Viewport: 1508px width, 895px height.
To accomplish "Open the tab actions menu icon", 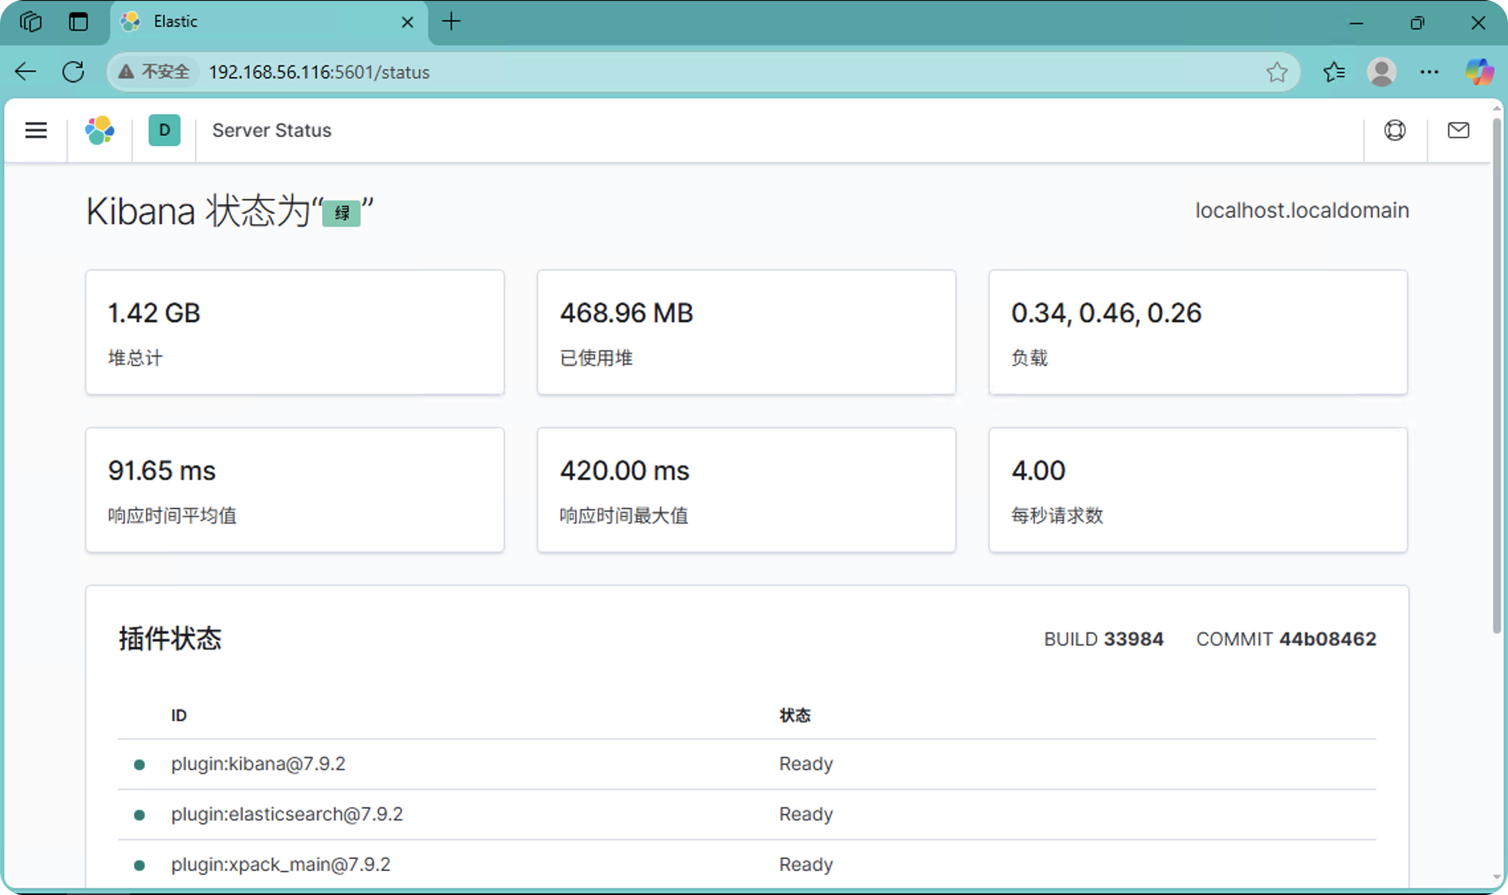I will click(30, 22).
